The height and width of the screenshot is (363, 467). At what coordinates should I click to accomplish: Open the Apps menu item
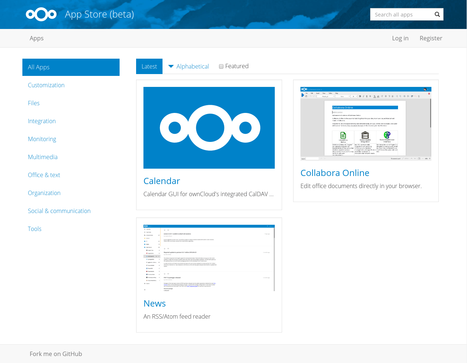pos(36,38)
